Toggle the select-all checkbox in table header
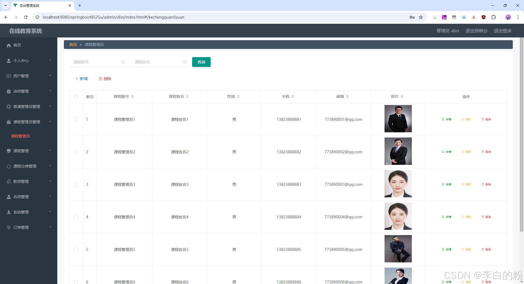 click(x=76, y=97)
